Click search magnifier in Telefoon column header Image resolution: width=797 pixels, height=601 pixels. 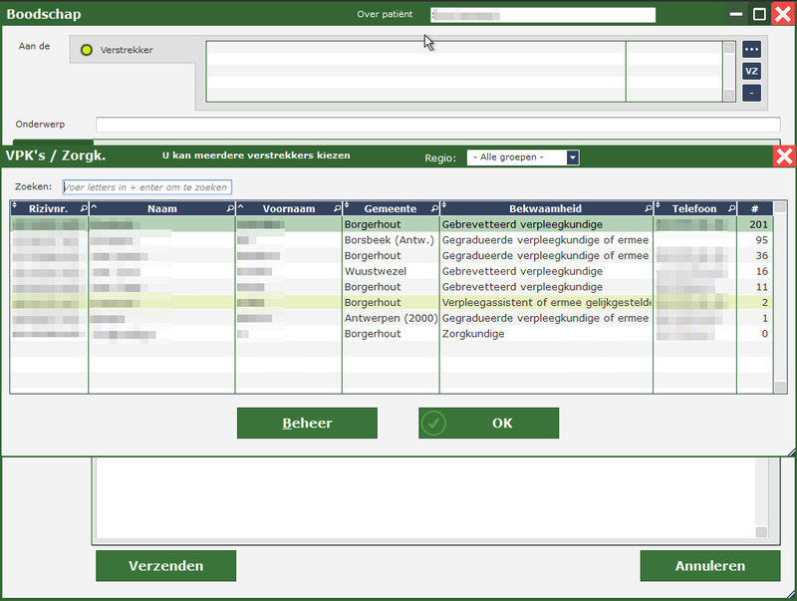click(731, 208)
